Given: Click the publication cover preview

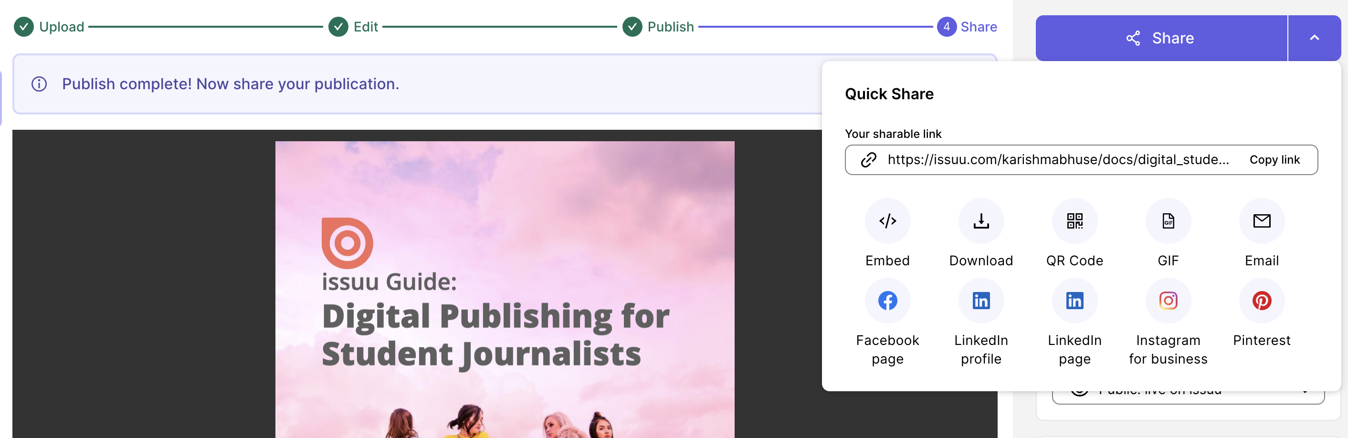Looking at the screenshot, I should coord(505,289).
